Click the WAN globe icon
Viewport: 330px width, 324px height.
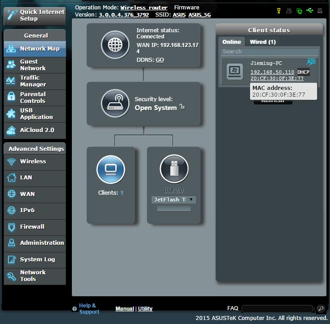click(x=12, y=194)
